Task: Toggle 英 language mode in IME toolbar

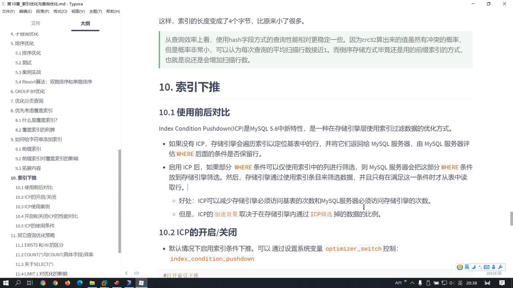Action: click(x=467, y=267)
